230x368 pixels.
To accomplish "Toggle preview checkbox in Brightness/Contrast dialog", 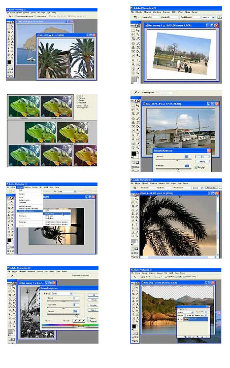I will pos(196,168).
